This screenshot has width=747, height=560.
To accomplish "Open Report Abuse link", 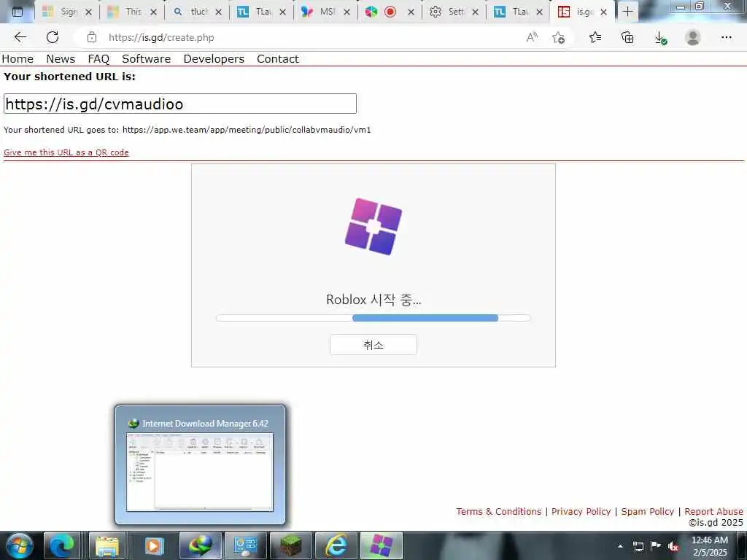I will click(713, 511).
